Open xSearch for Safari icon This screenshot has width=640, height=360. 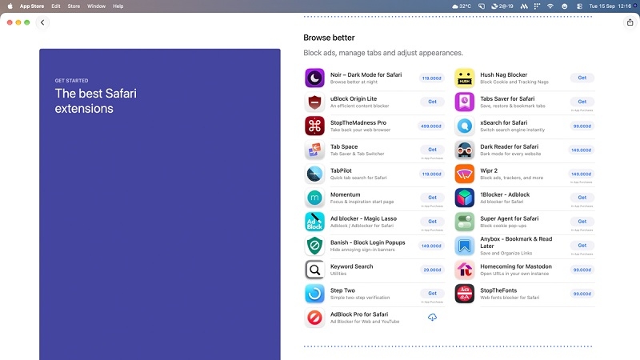pos(465,126)
